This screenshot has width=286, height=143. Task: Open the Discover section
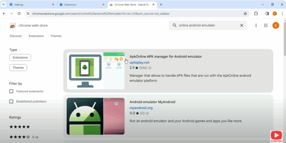pyautogui.click(x=16, y=36)
